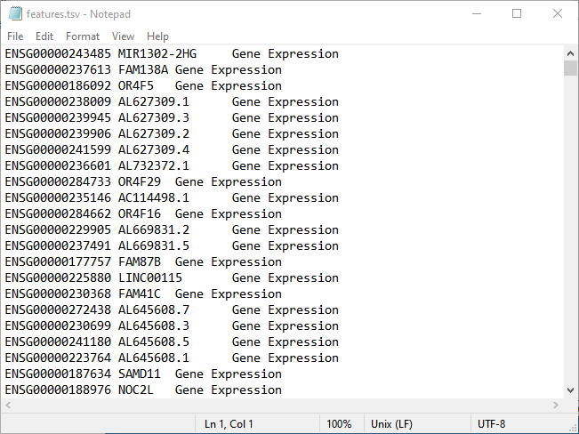Click the Notepad icon in title bar

pos(14,14)
